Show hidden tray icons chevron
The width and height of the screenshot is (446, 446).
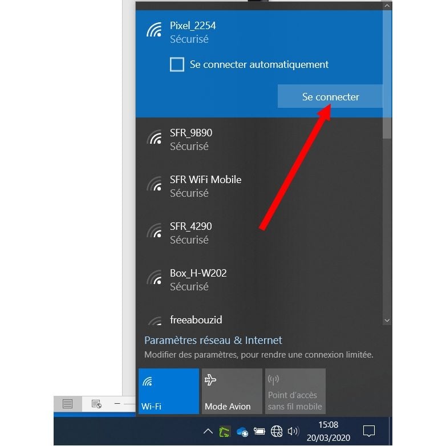point(208,432)
